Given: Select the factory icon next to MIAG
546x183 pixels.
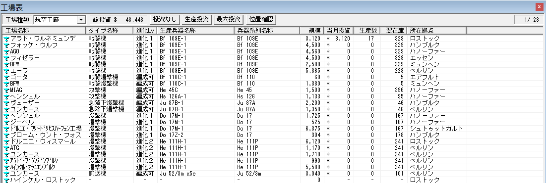Looking at the screenshot, I should tap(6, 90).
